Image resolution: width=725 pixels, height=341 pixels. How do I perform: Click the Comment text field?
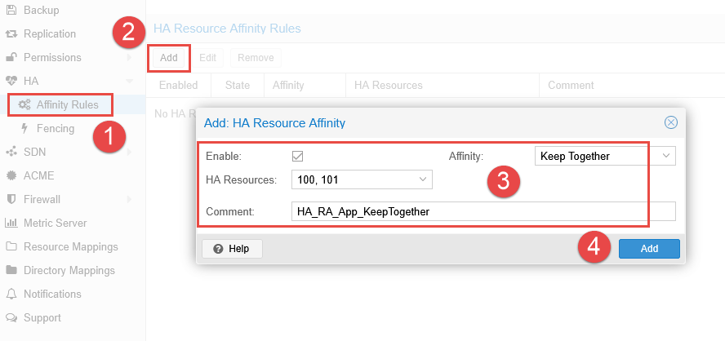pos(483,211)
